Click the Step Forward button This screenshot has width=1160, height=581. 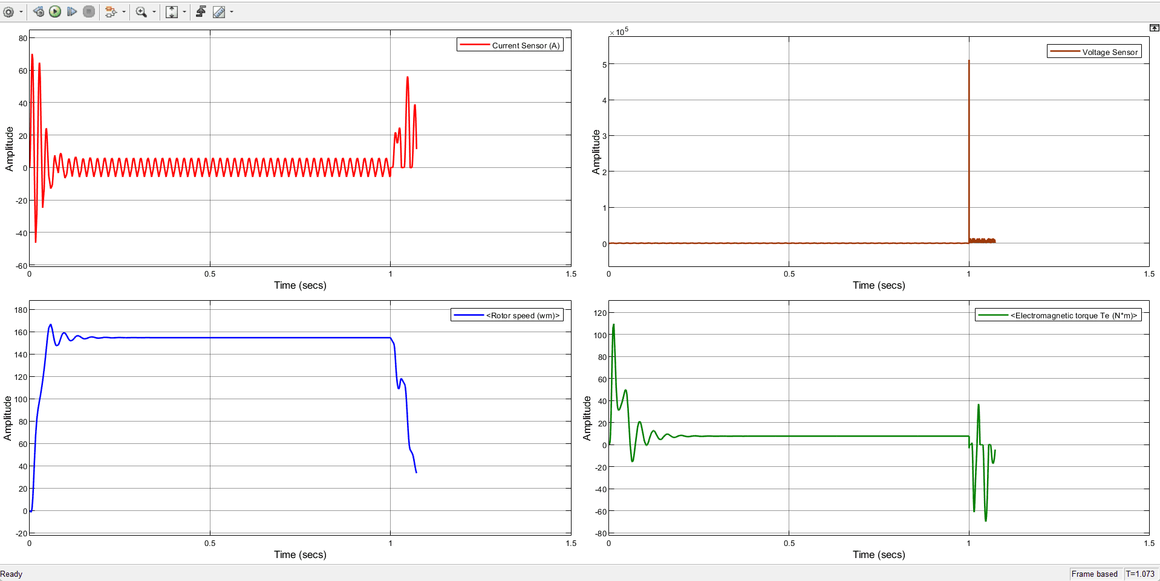(x=72, y=11)
